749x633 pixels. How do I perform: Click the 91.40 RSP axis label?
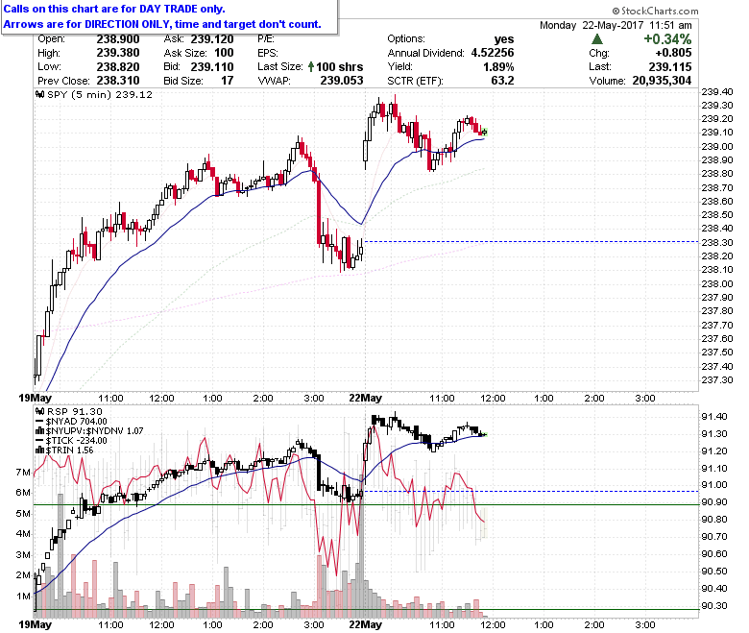click(714, 417)
